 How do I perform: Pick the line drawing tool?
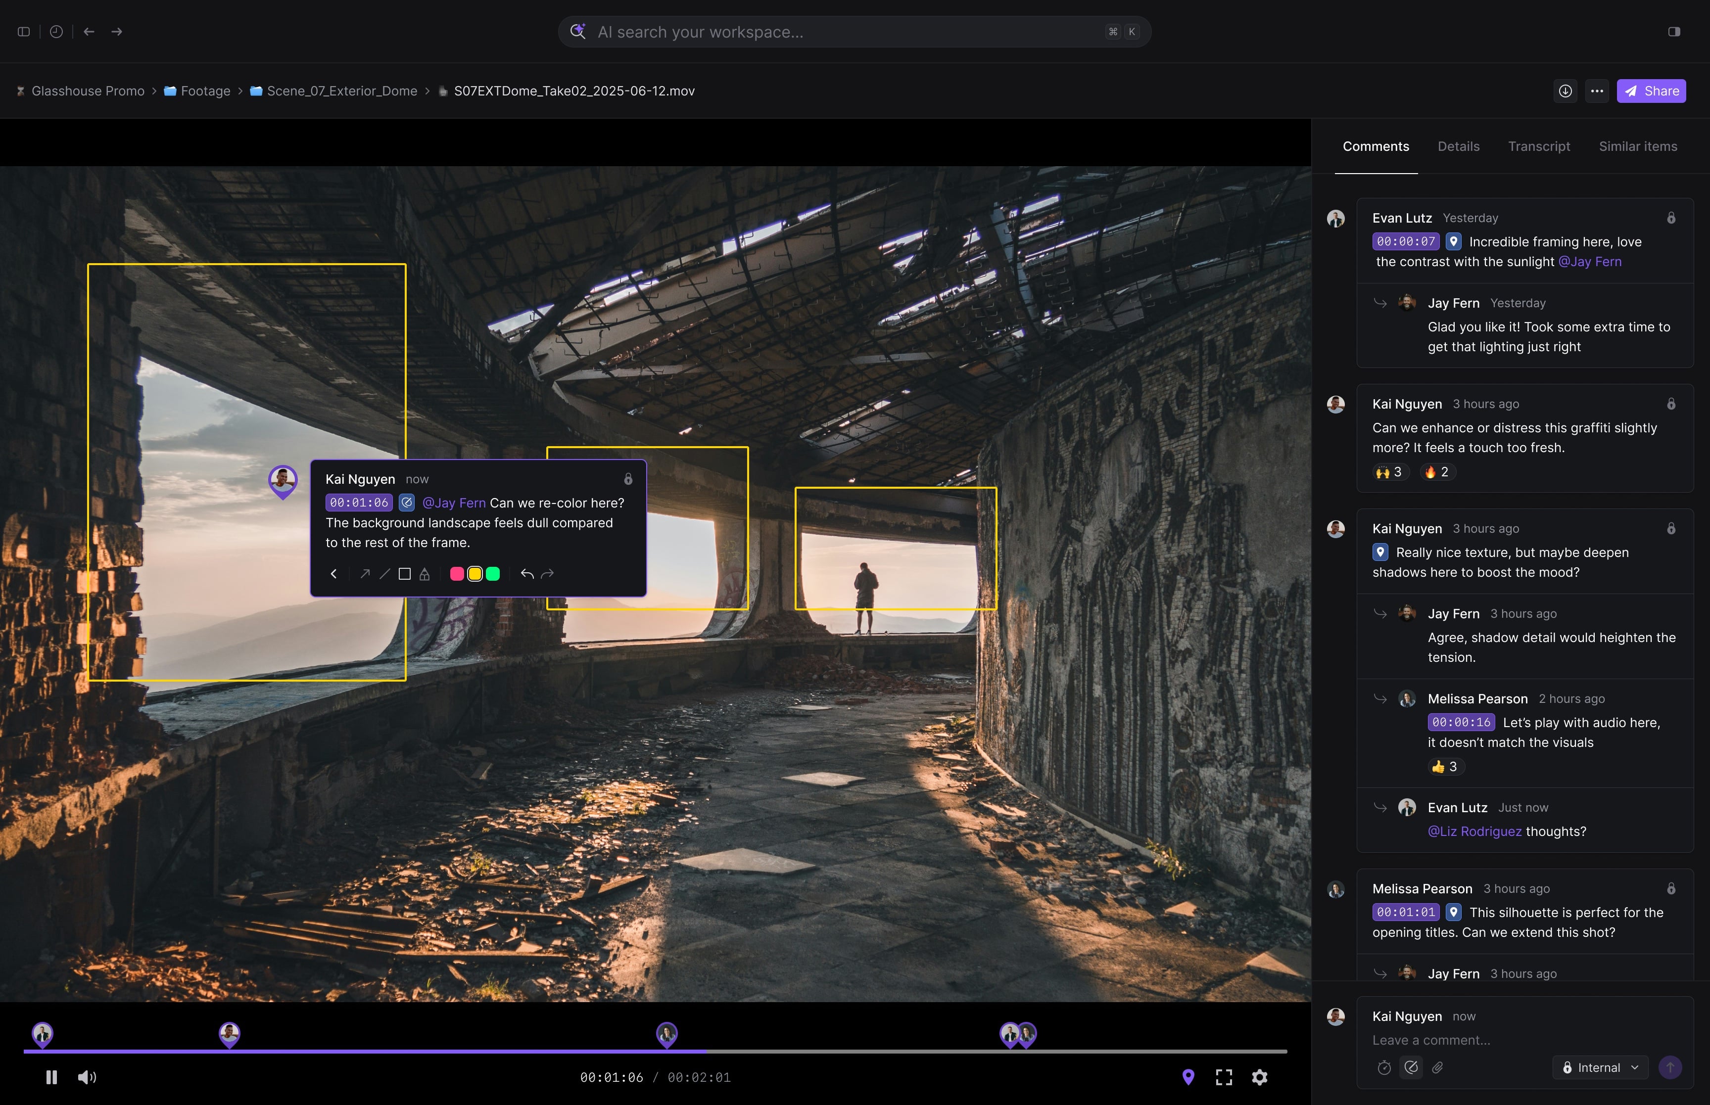pos(384,574)
